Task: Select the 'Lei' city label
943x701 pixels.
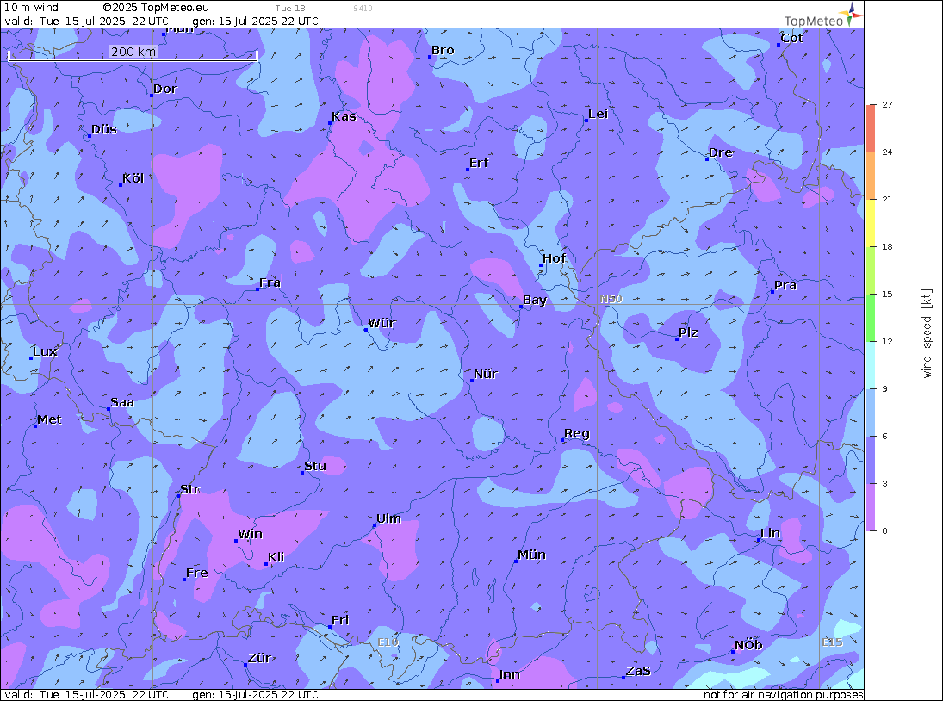Action: [x=598, y=115]
